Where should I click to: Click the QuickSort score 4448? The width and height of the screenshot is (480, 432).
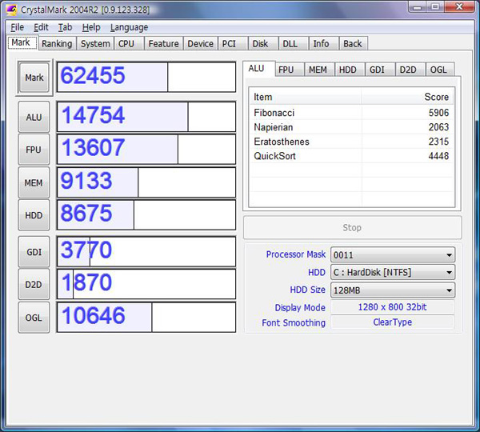pos(438,156)
